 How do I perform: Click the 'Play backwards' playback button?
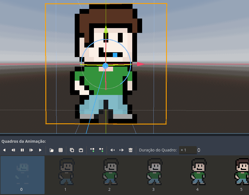click(x=4, y=150)
